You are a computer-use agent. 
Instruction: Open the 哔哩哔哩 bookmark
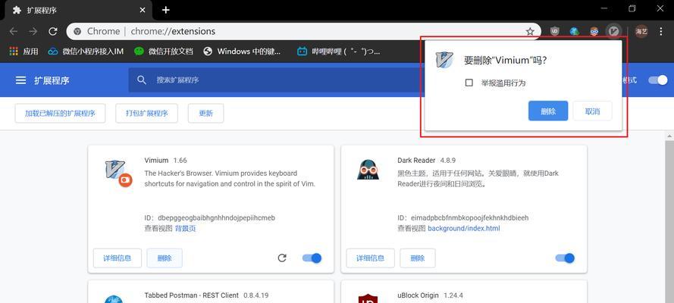(x=339, y=52)
